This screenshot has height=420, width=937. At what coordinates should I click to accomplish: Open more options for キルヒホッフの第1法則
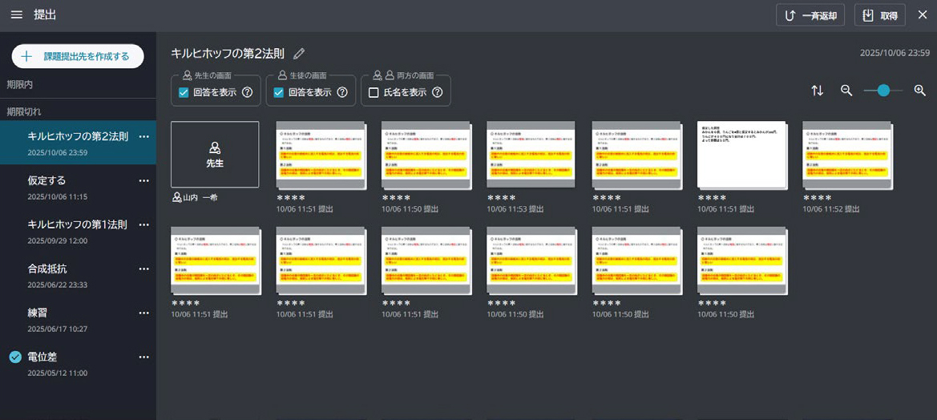click(143, 224)
